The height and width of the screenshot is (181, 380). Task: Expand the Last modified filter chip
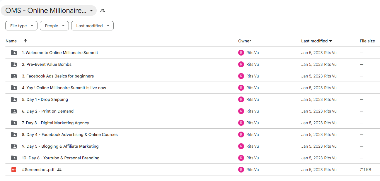click(92, 26)
